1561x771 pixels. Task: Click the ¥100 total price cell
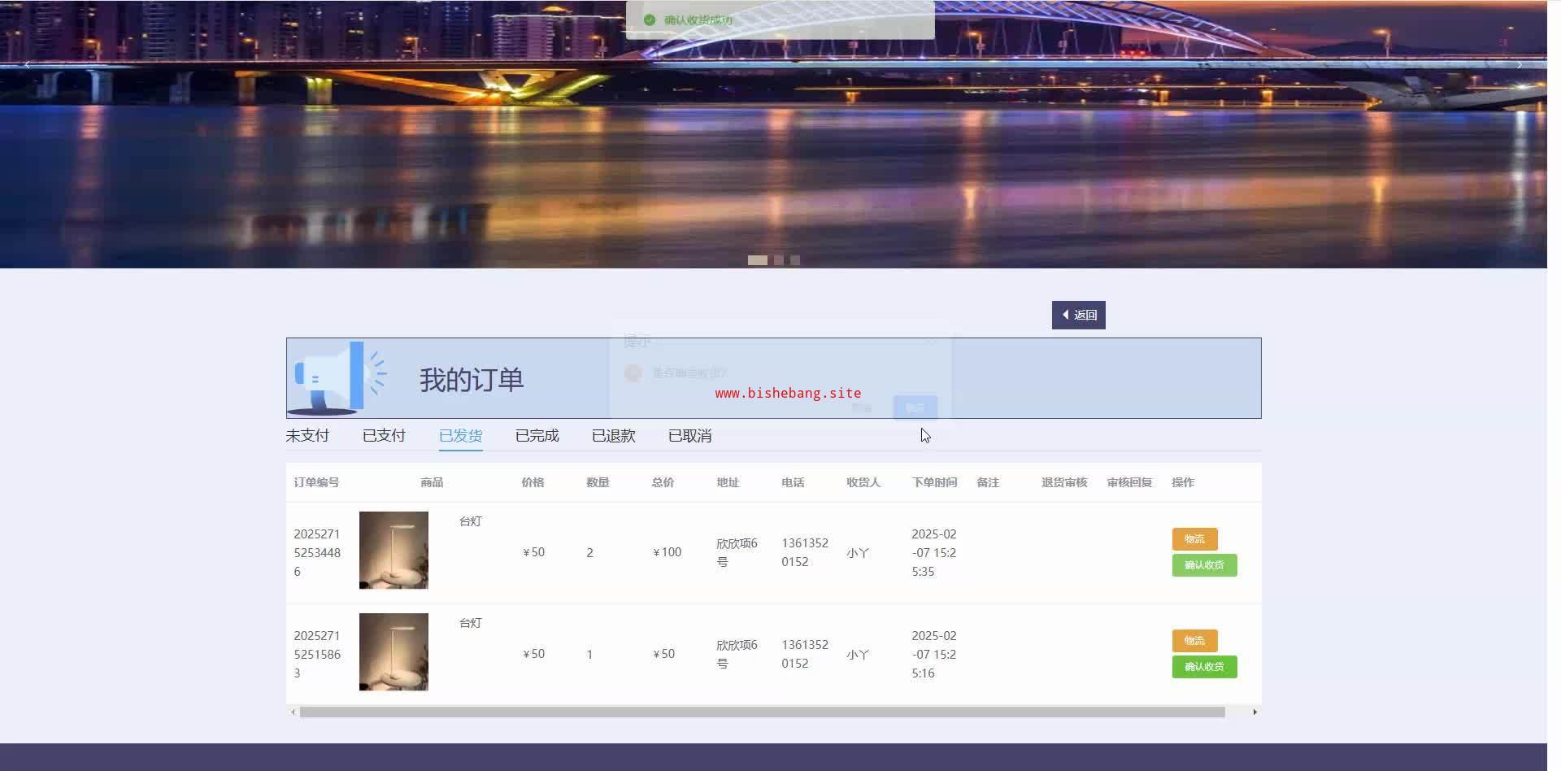667,552
